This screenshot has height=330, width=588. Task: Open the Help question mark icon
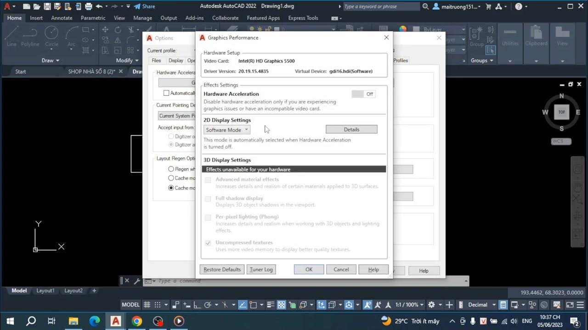tap(519, 6)
